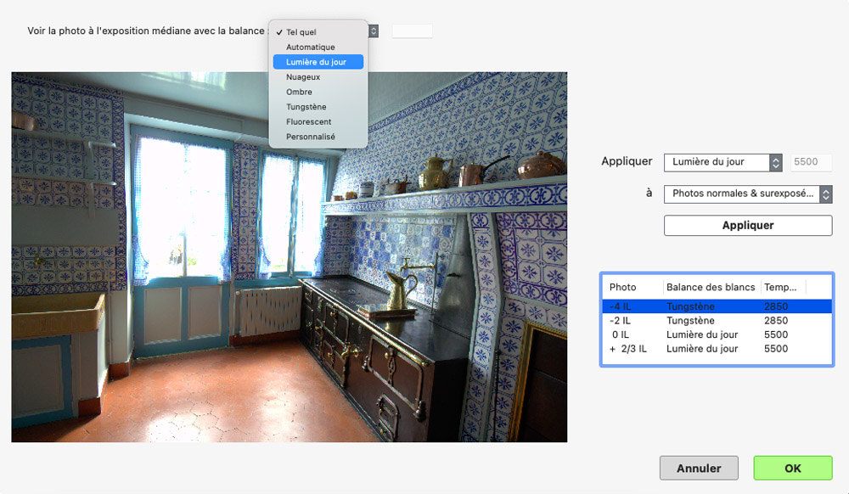
Task: Select 'Tungstène' in dropdown list
Action: click(306, 107)
